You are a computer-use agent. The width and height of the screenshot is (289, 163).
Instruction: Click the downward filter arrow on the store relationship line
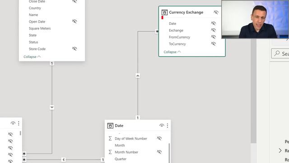[x=52, y=107]
